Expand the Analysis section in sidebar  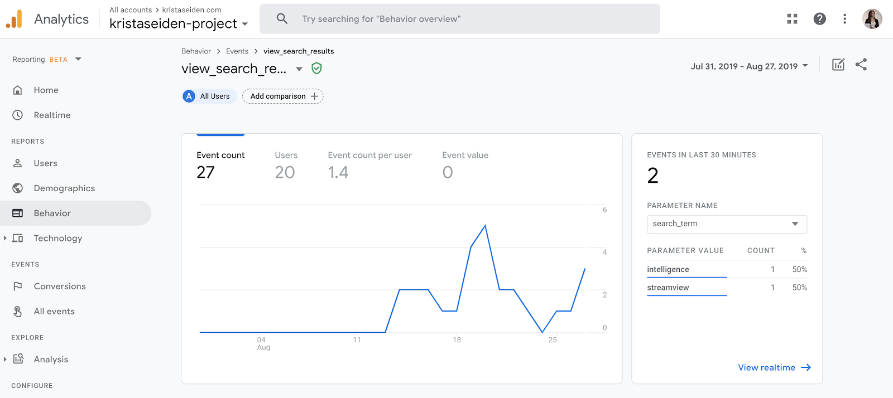pos(5,359)
